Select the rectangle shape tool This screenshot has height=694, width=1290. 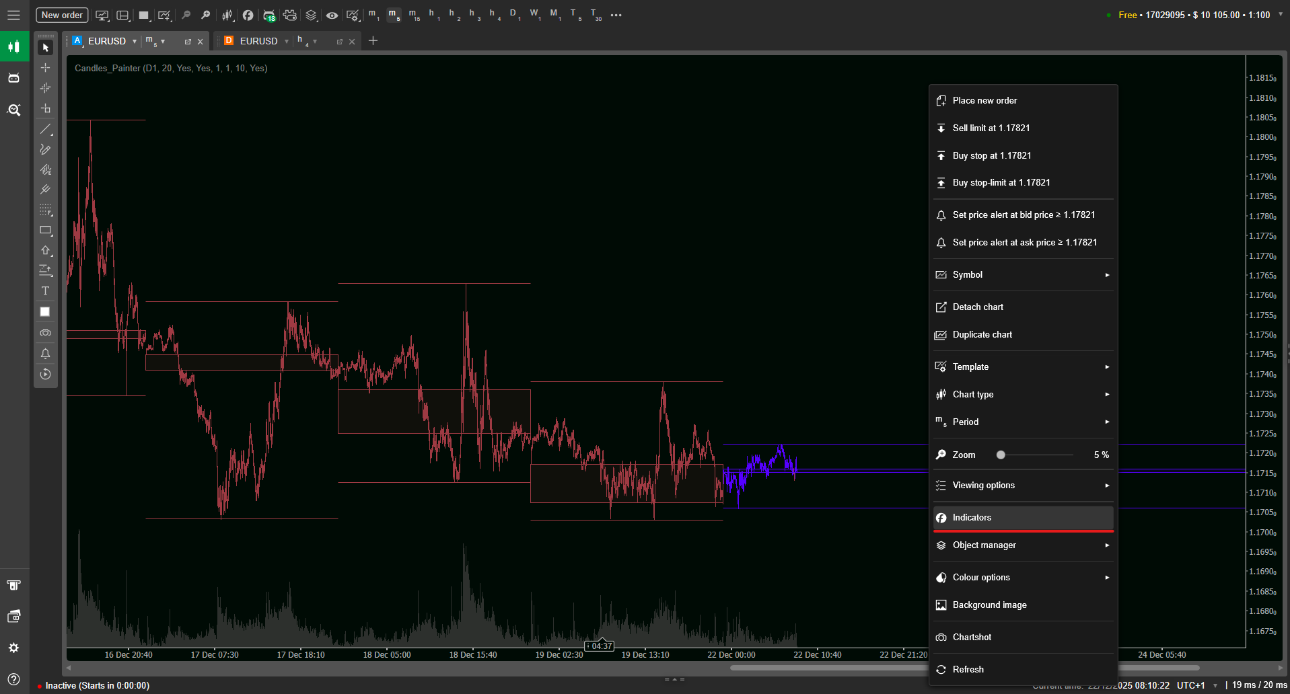click(45, 230)
